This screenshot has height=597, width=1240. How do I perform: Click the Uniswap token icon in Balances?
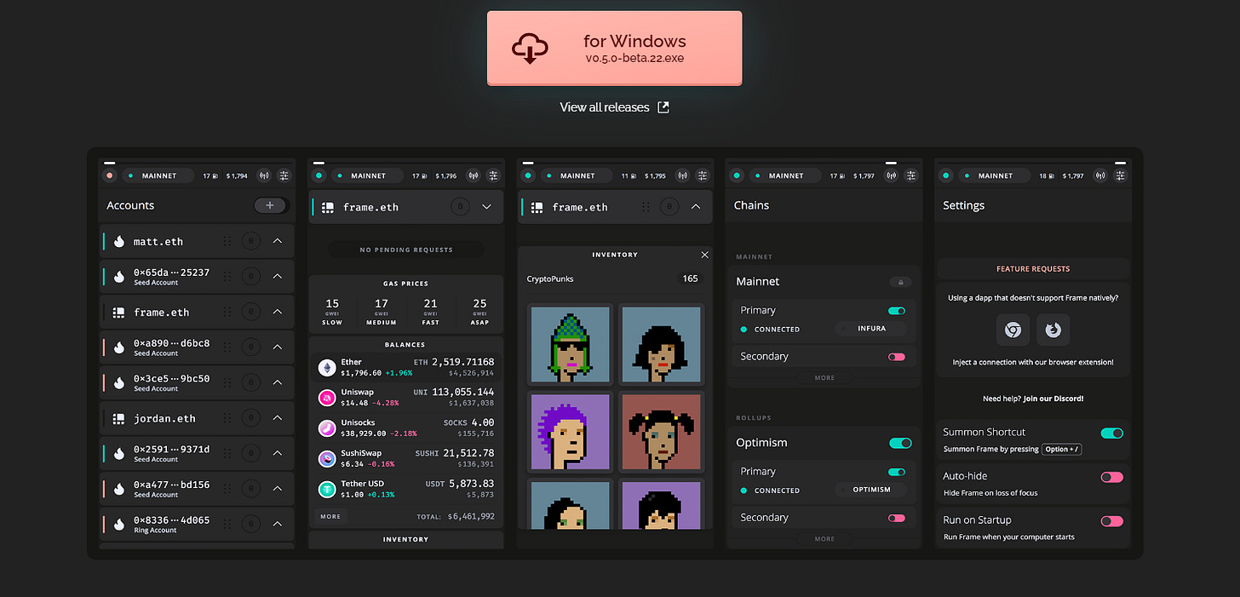[327, 398]
